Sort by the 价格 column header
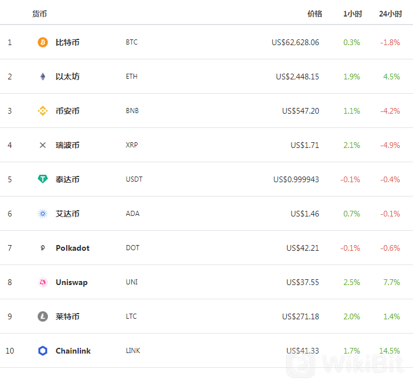Viewport: 413px width, 389px height. point(315,14)
